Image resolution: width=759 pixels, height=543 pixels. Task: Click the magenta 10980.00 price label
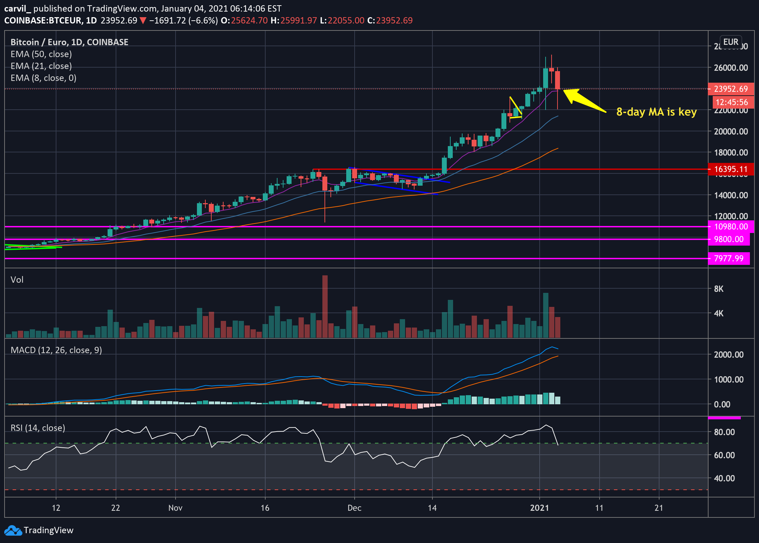tap(731, 227)
